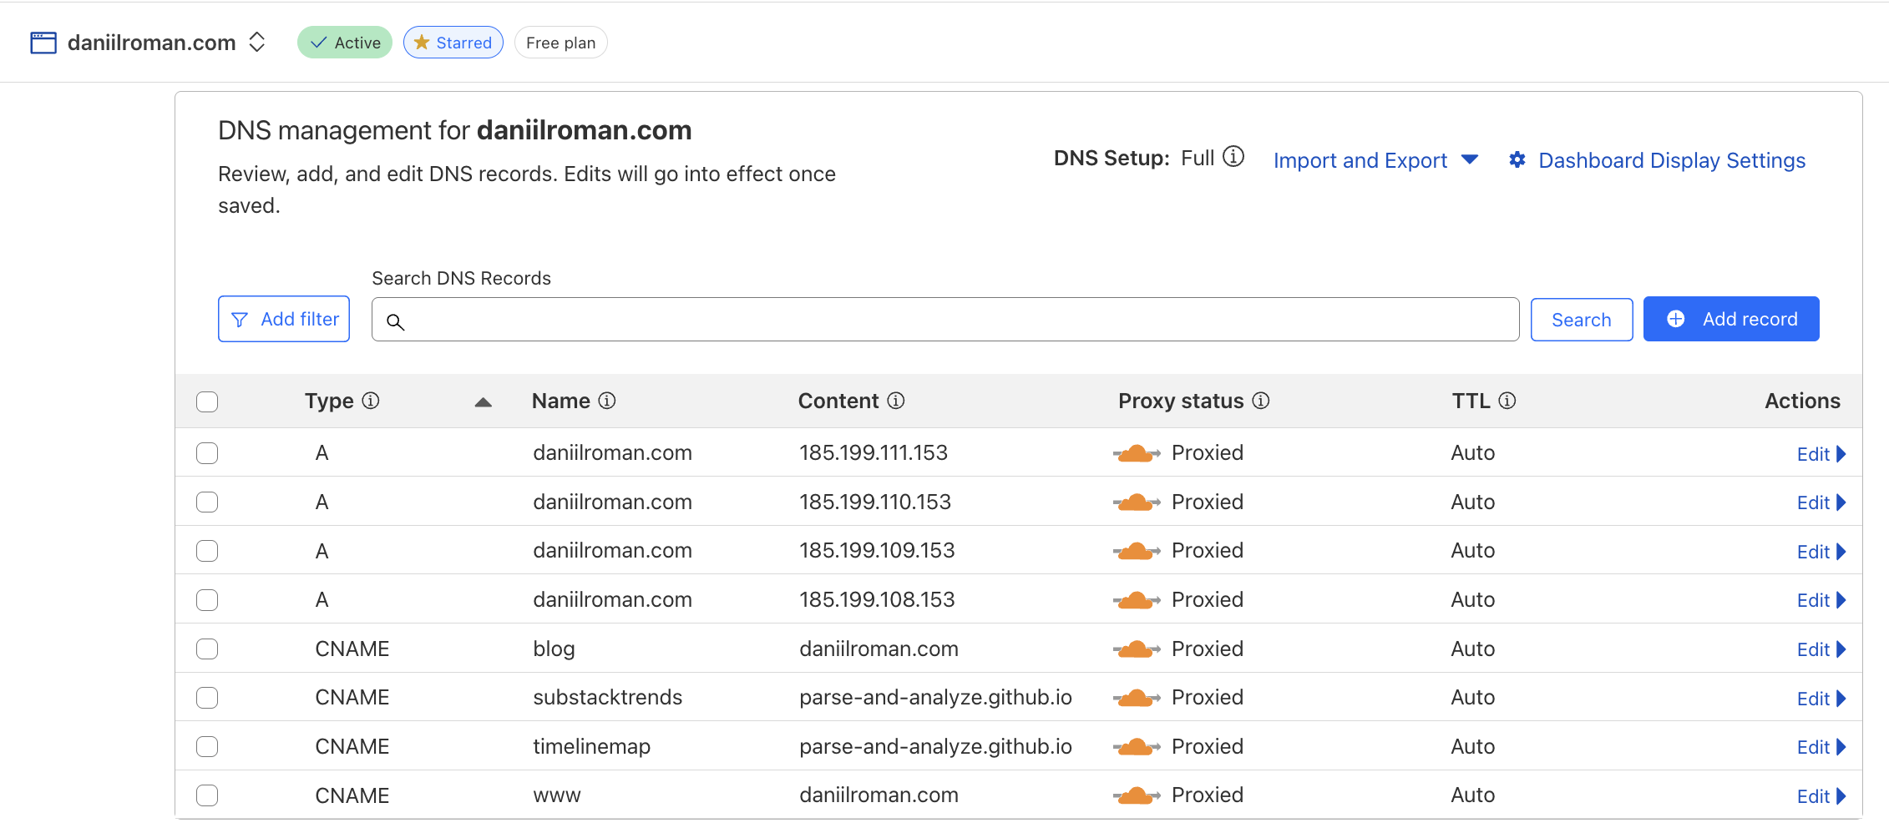Select the 185.199.108.153 record checkbox
The width and height of the screenshot is (1889, 833).
pyautogui.click(x=207, y=600)
